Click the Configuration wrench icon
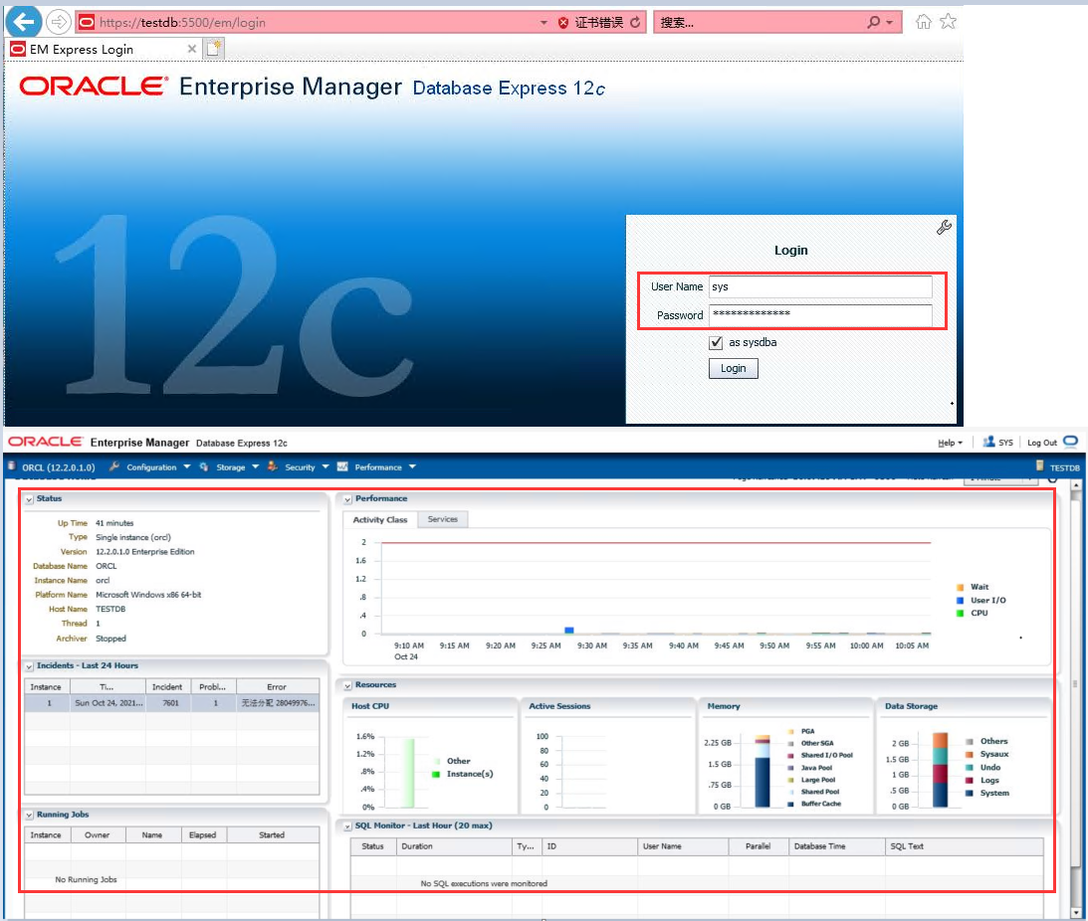Screen dimensions: 1088x921 (x=114, y=466)
